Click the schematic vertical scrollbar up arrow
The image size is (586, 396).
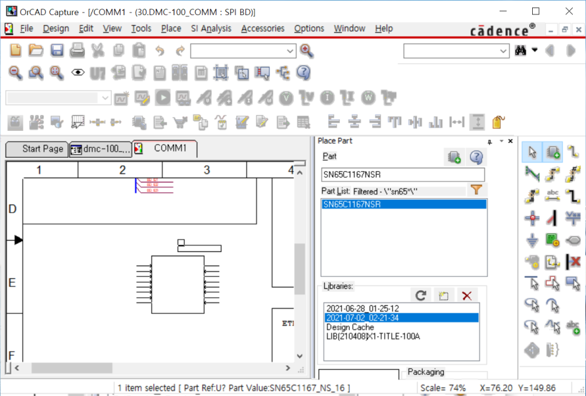(x=299, y=172)
